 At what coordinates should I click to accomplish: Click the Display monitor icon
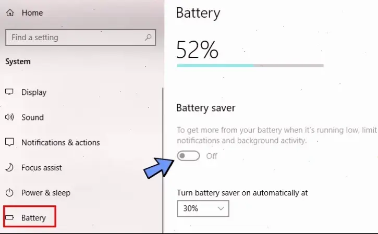(9, 92)
